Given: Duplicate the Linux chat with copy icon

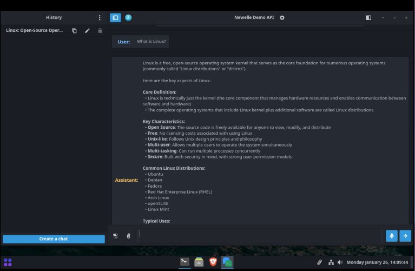Looking at the screenshot, I should click(75, 31).
